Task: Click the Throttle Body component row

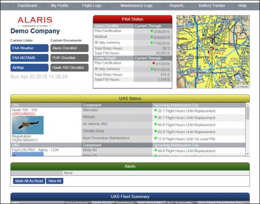Action: (x=117, y=131)
